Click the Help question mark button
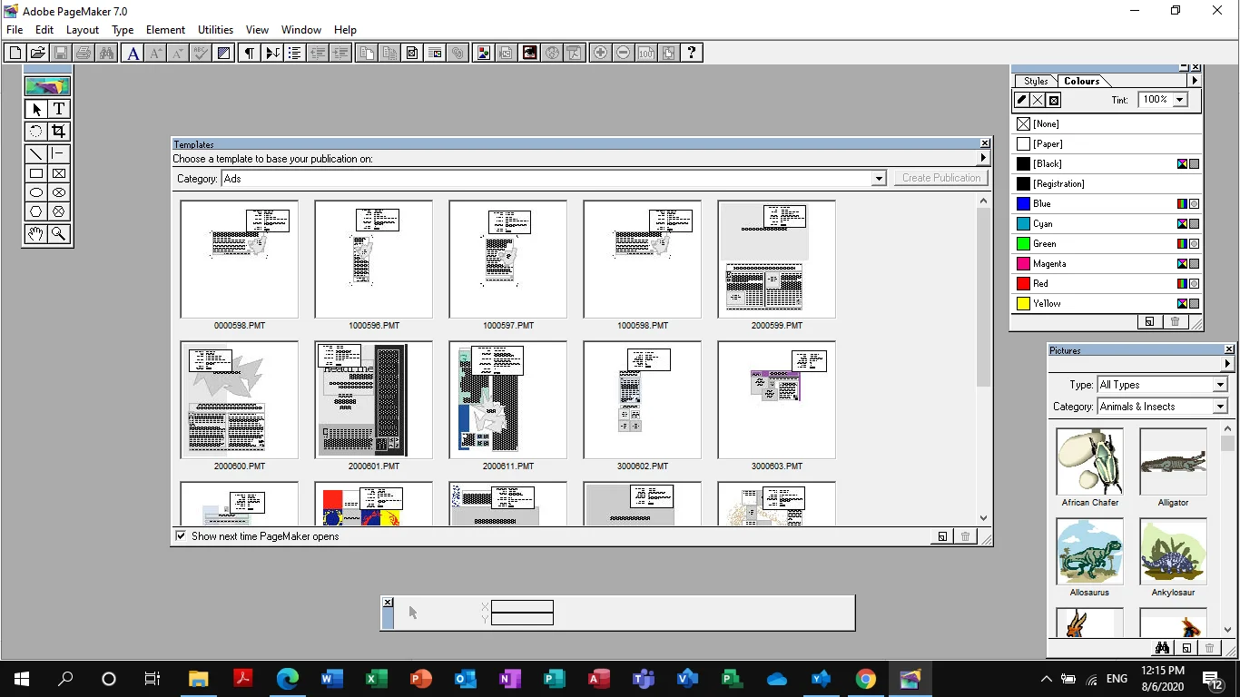1240x697 pixels. 691,52
